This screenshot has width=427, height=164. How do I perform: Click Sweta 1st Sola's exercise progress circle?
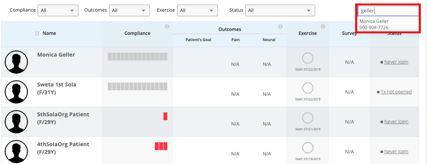click(307, 88)
